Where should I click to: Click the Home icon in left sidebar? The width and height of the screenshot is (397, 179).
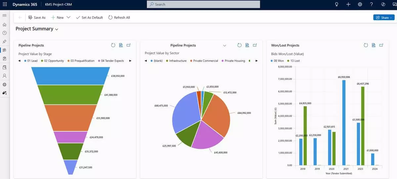point(5,24)
